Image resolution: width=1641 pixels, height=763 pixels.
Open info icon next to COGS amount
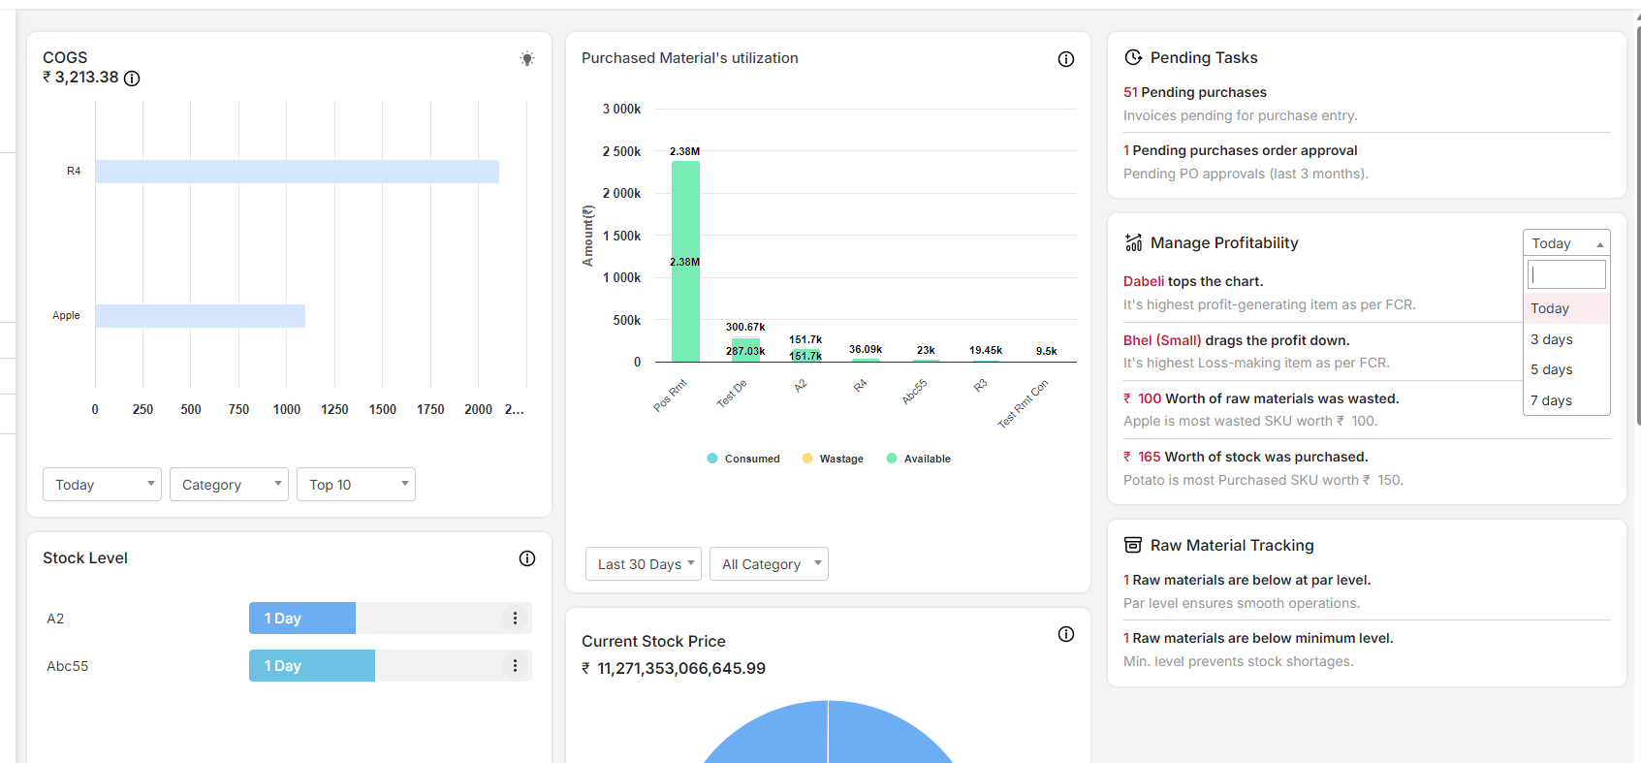(132, 79)
